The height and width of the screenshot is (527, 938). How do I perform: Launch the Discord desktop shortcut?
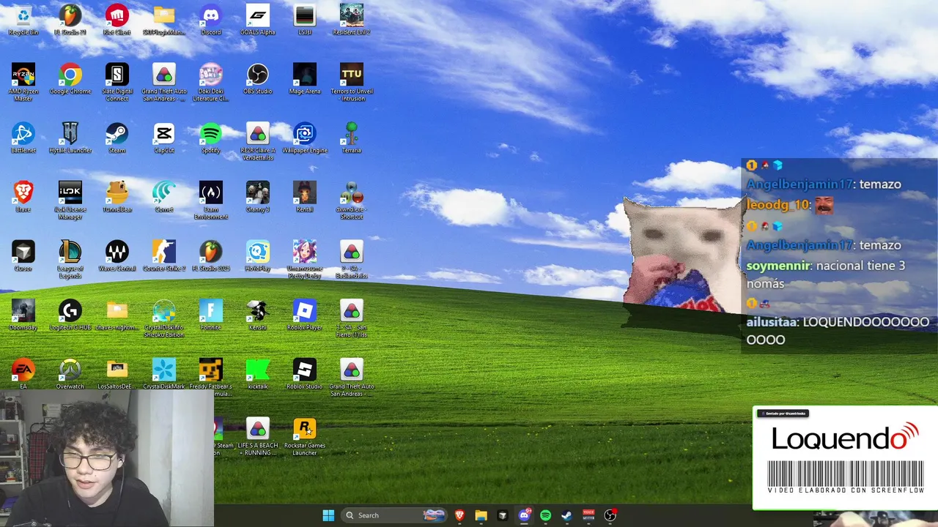click(x=211, y=20)
